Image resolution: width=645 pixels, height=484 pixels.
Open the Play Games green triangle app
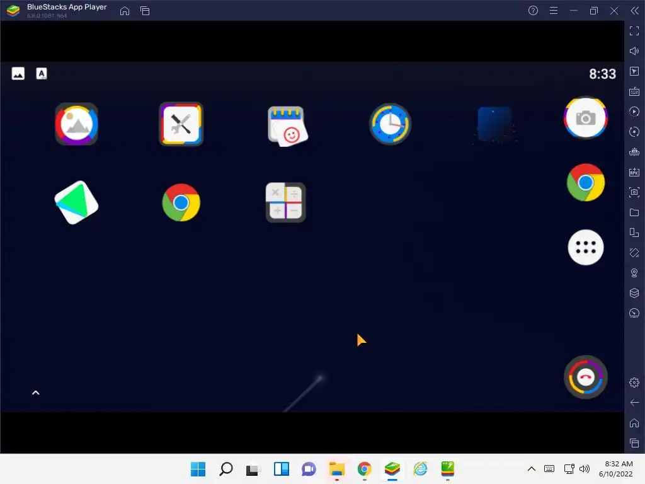tap(76, 202)
